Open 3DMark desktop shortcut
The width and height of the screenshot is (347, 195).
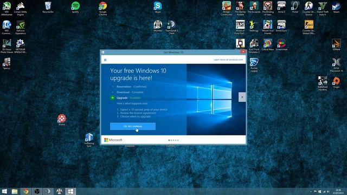pyautogui.click(x=336, y=44)
